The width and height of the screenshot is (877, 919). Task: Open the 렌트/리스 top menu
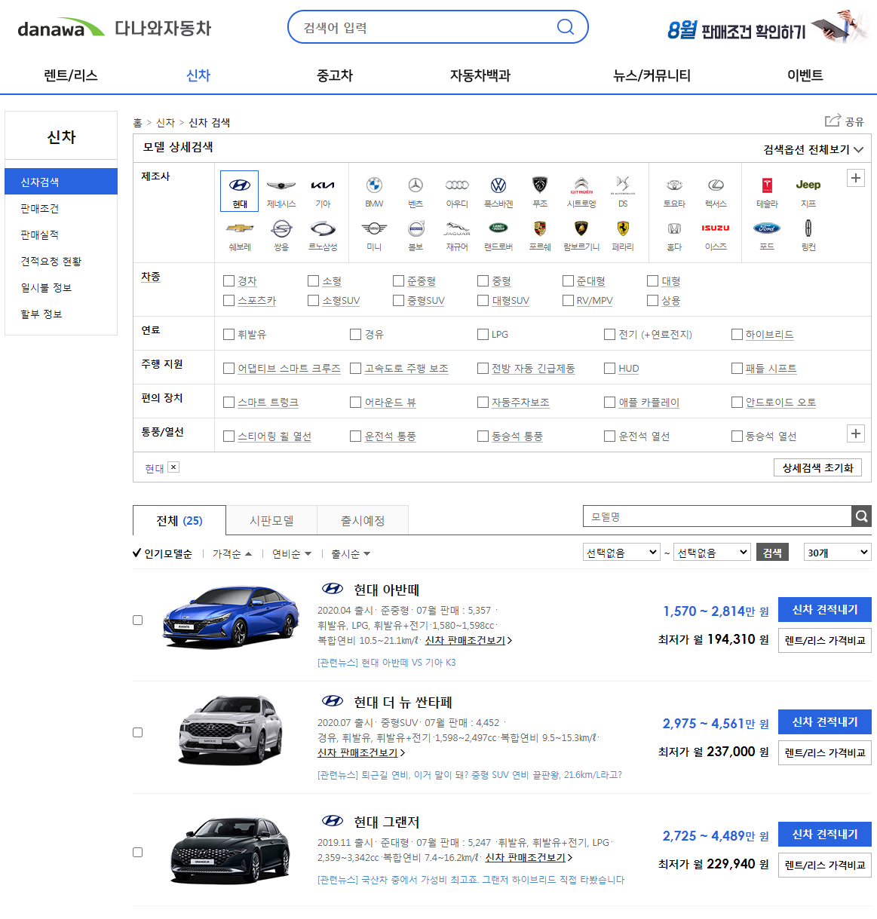pos(71,75)
